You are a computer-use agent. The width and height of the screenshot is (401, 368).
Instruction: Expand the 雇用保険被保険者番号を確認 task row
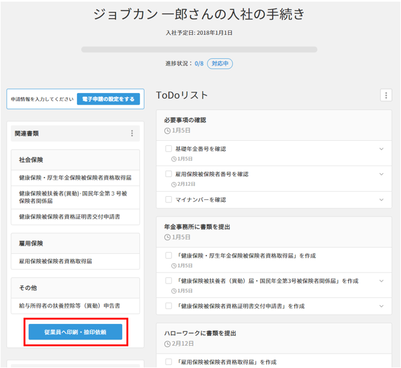coord(381,174)
